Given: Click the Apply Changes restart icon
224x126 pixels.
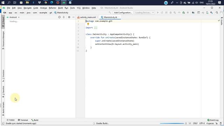Looking at the screenshot, I should point(162,13).
